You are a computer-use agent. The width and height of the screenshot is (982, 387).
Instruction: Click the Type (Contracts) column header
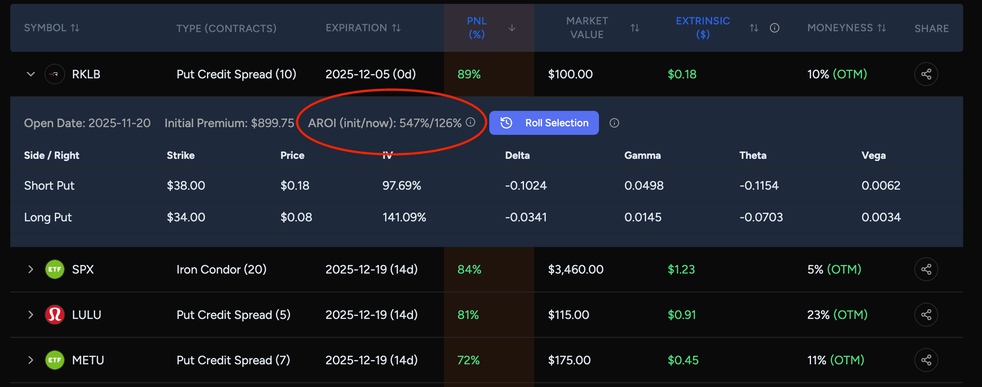click(226, 28)
